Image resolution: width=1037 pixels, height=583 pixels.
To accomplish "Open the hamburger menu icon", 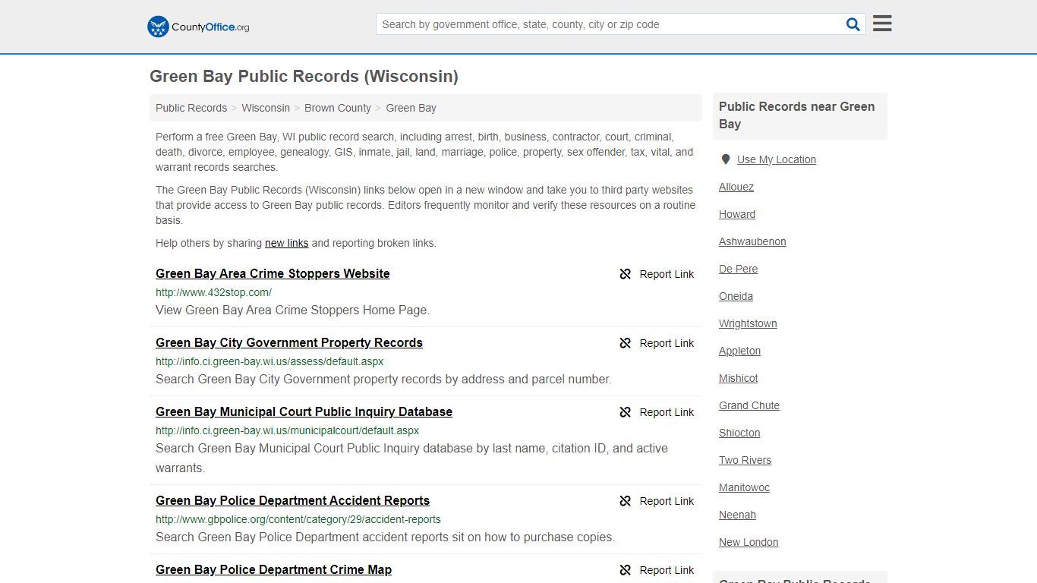I will (x=882, y=24).
